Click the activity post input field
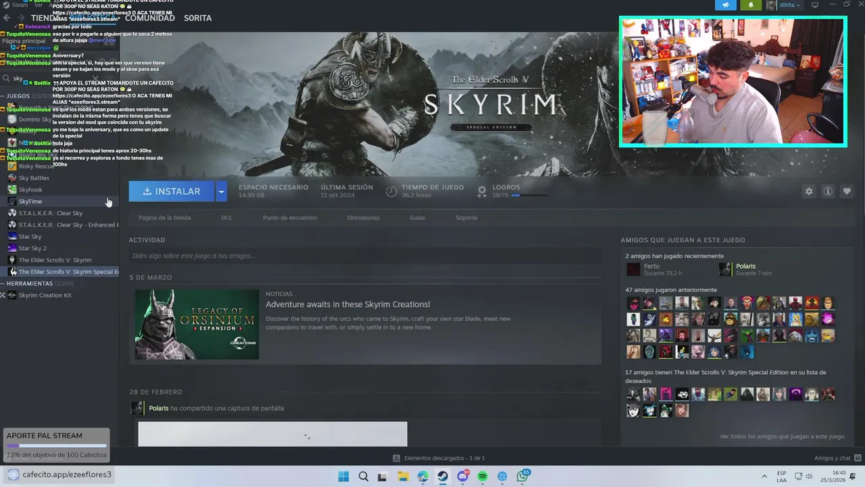The width and height of the screenshot is (865, 487). (365, 256)
